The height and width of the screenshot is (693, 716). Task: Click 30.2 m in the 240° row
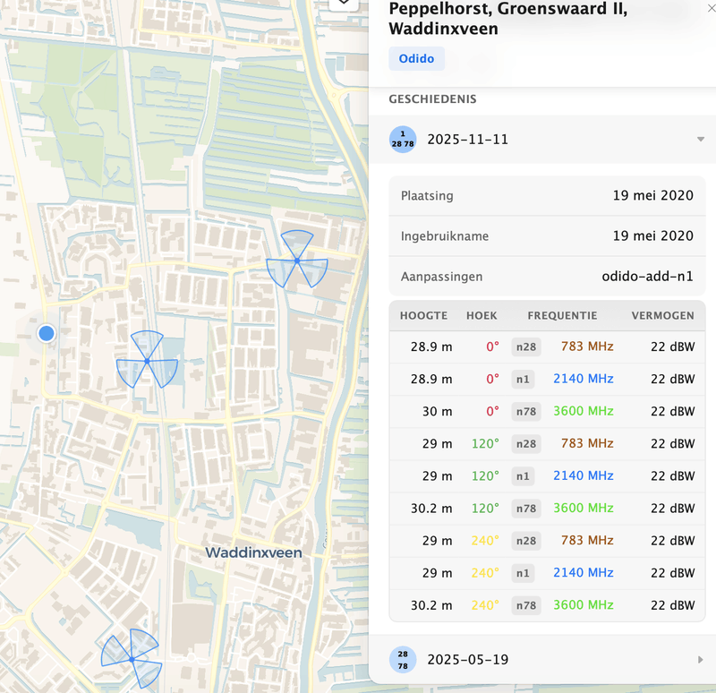431,605
